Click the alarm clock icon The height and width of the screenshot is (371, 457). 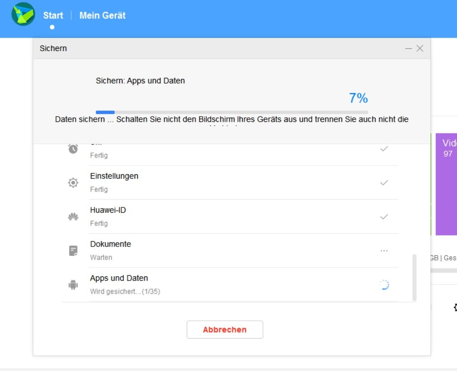tap(73, 149)
